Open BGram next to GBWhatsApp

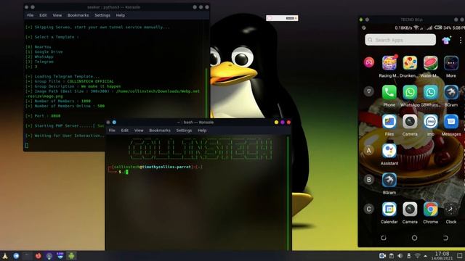450,92
